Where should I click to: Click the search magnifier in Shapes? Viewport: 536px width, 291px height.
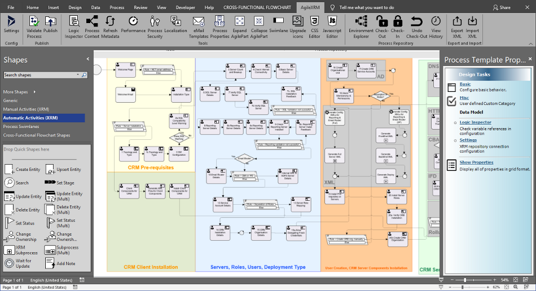click(84, 74)
